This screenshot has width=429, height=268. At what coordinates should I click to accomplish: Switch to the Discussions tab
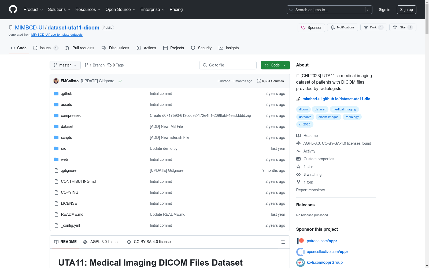(115, 48)
